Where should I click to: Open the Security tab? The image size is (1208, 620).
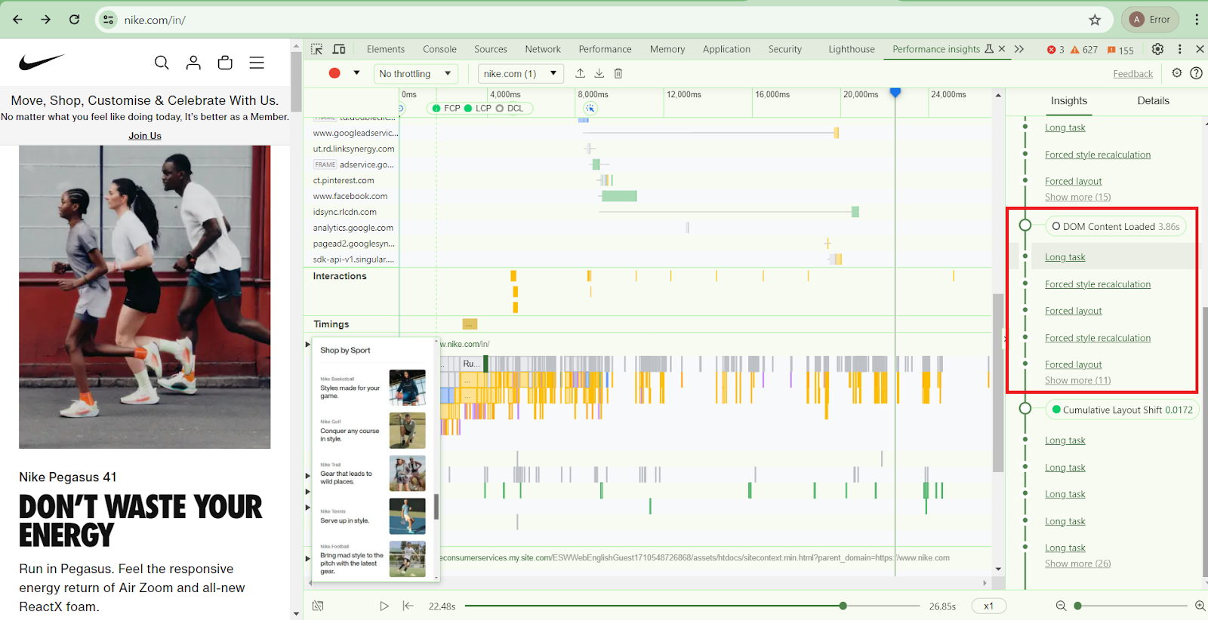[785, 49]
